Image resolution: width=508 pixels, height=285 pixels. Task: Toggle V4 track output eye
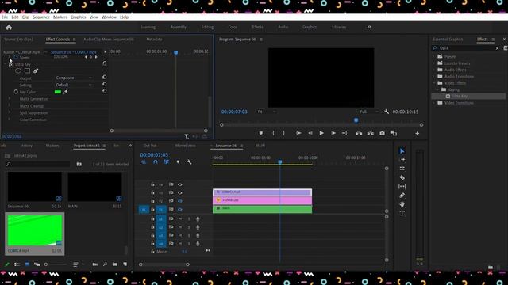[180, 184]
